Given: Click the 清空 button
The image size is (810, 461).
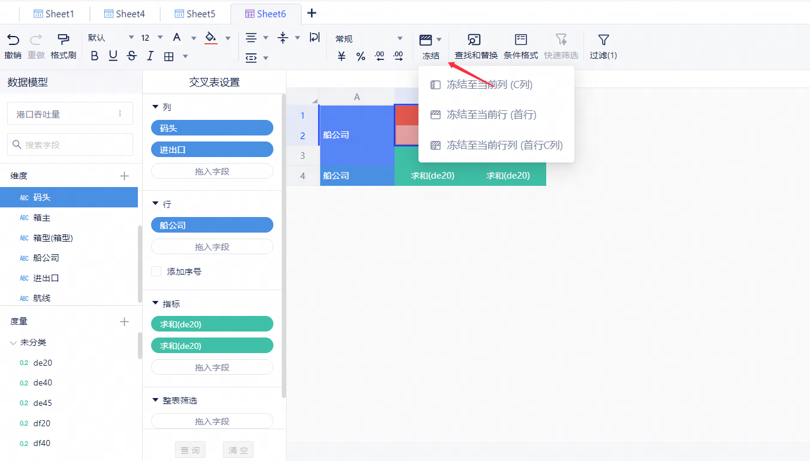Looking at the screenshot, I should (238, 450).
